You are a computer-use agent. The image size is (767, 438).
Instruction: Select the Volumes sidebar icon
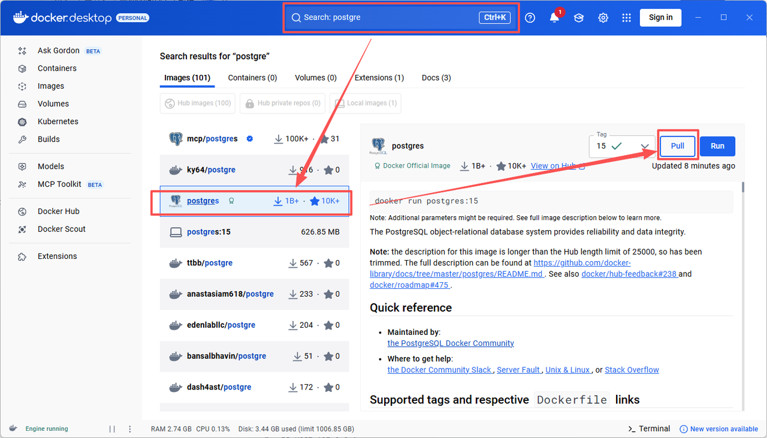(22, 104)
